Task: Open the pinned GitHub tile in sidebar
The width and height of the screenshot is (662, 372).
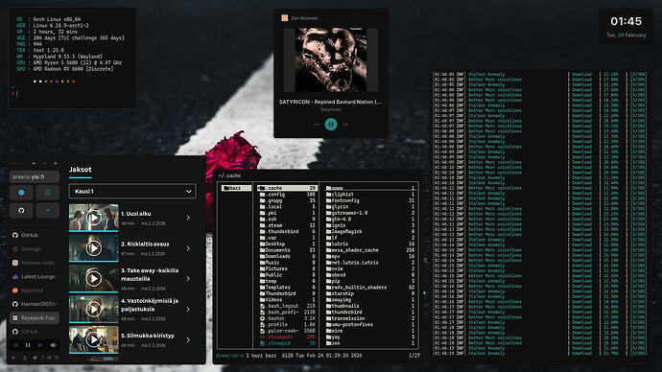Action: (x=21, y=210)
